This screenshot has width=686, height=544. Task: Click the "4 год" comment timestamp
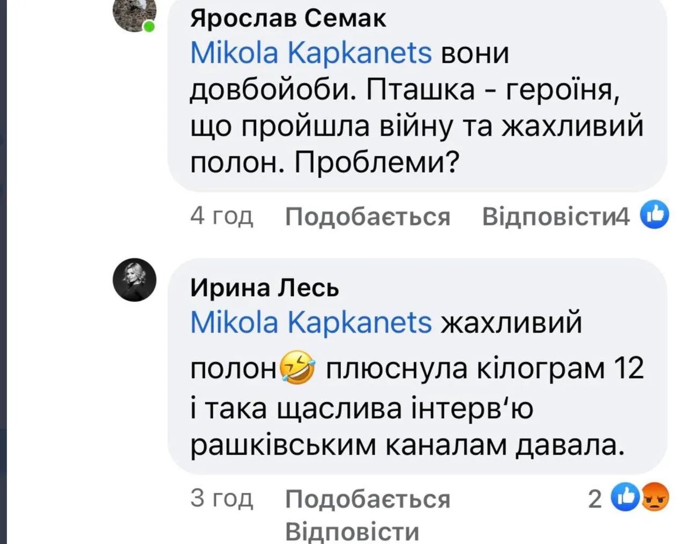point(221,216)
